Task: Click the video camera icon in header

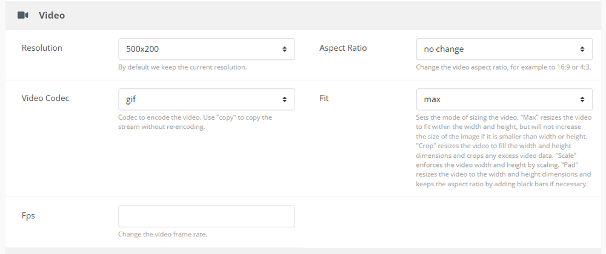Action: click(x=23, y=15)
